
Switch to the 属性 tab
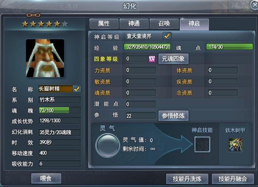click(x=104, y=24)
